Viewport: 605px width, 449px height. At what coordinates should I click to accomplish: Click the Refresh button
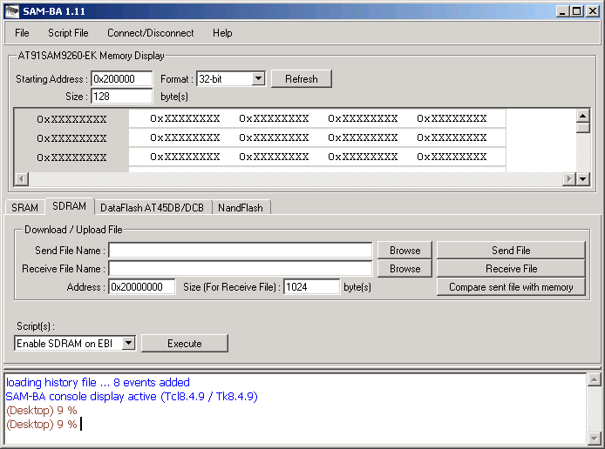pos(302,79)
